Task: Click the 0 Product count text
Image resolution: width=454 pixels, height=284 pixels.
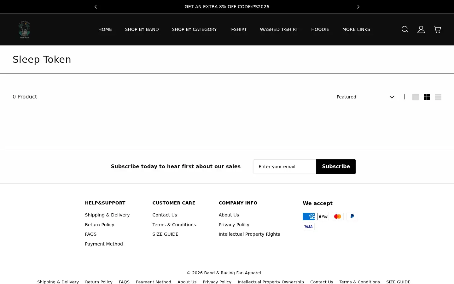Action: [25, 97]
